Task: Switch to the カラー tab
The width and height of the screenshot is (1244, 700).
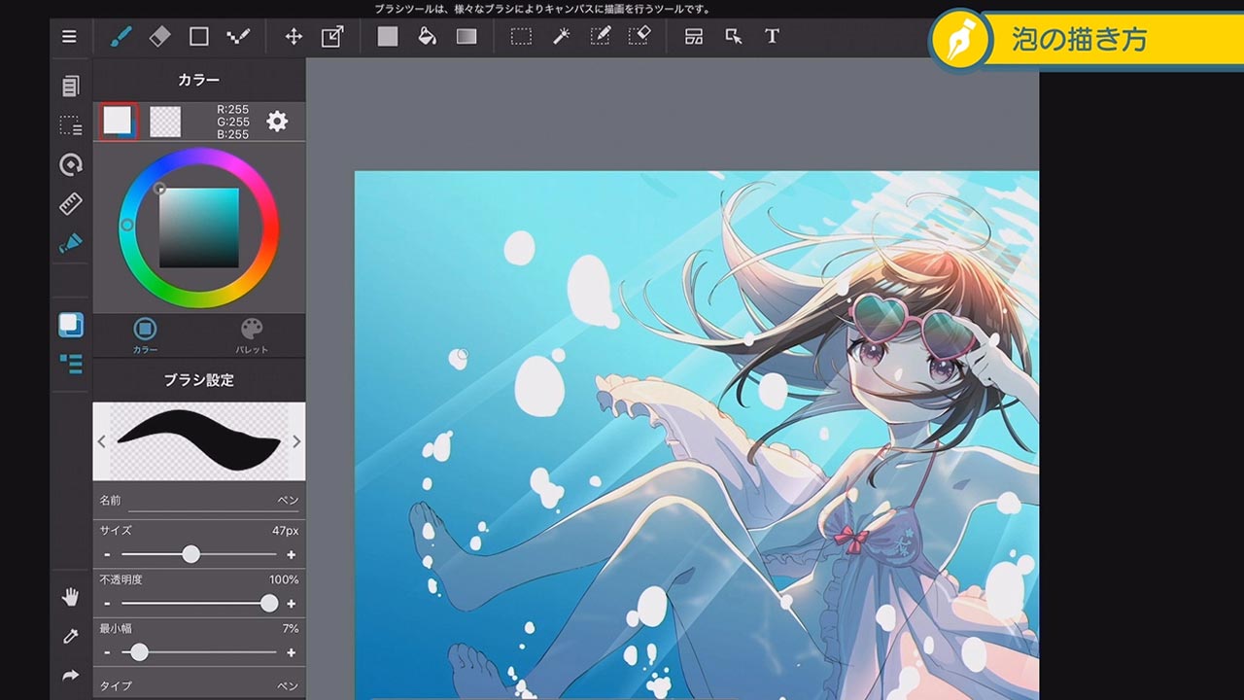Action: (145, 335)
